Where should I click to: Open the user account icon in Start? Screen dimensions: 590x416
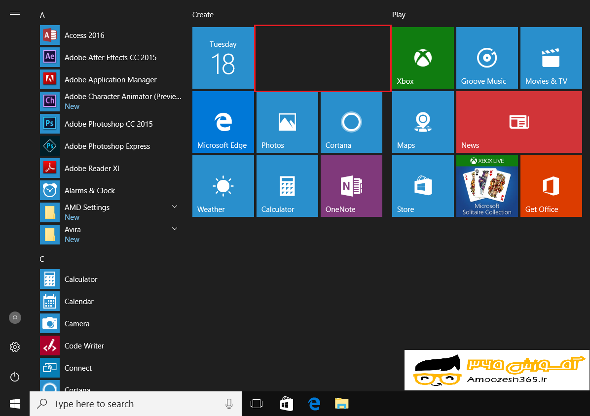click(x=15, y=317)
